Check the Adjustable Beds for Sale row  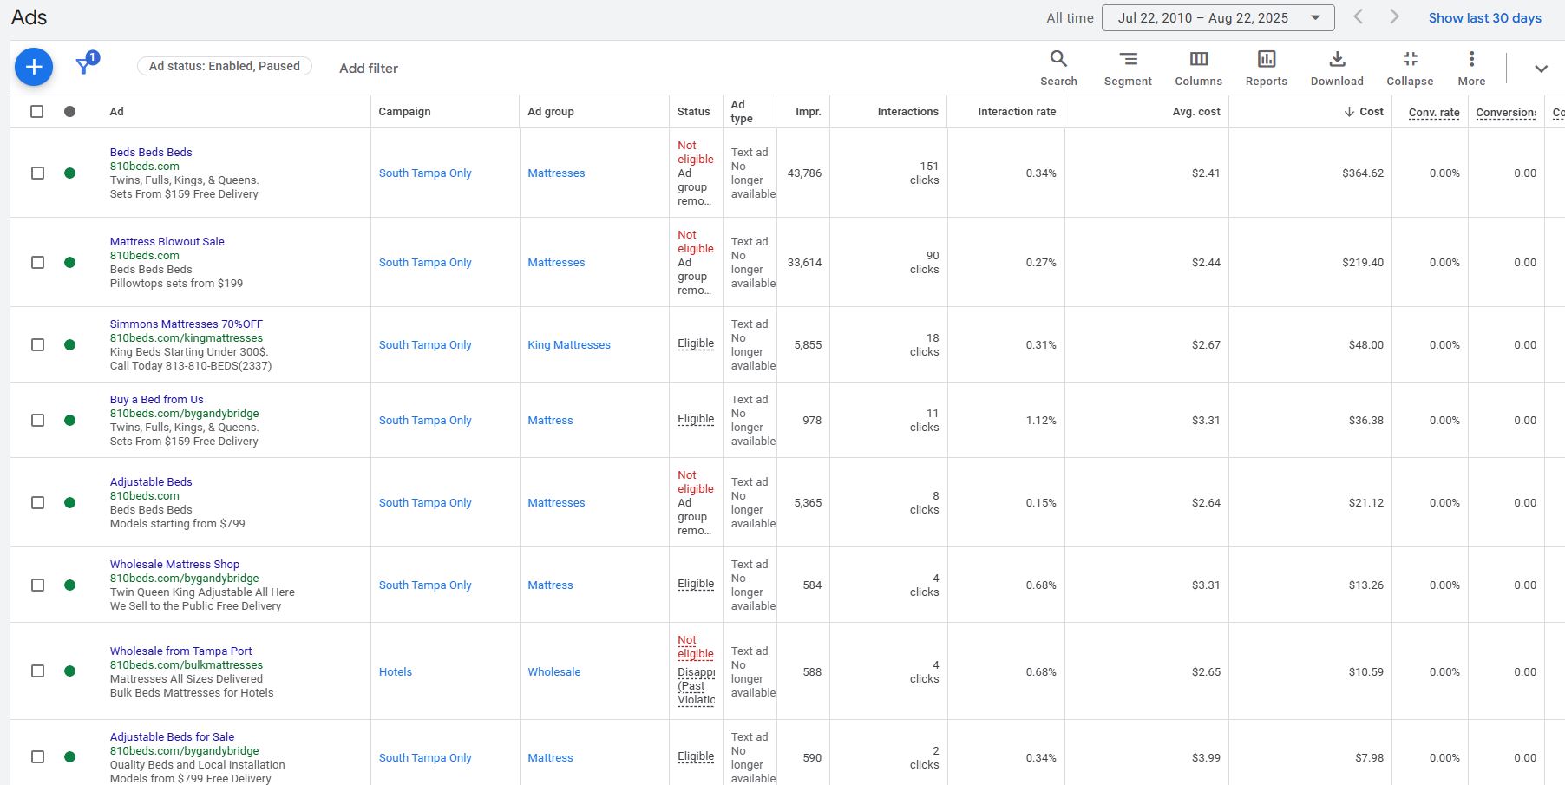click(x=37, y=756)
